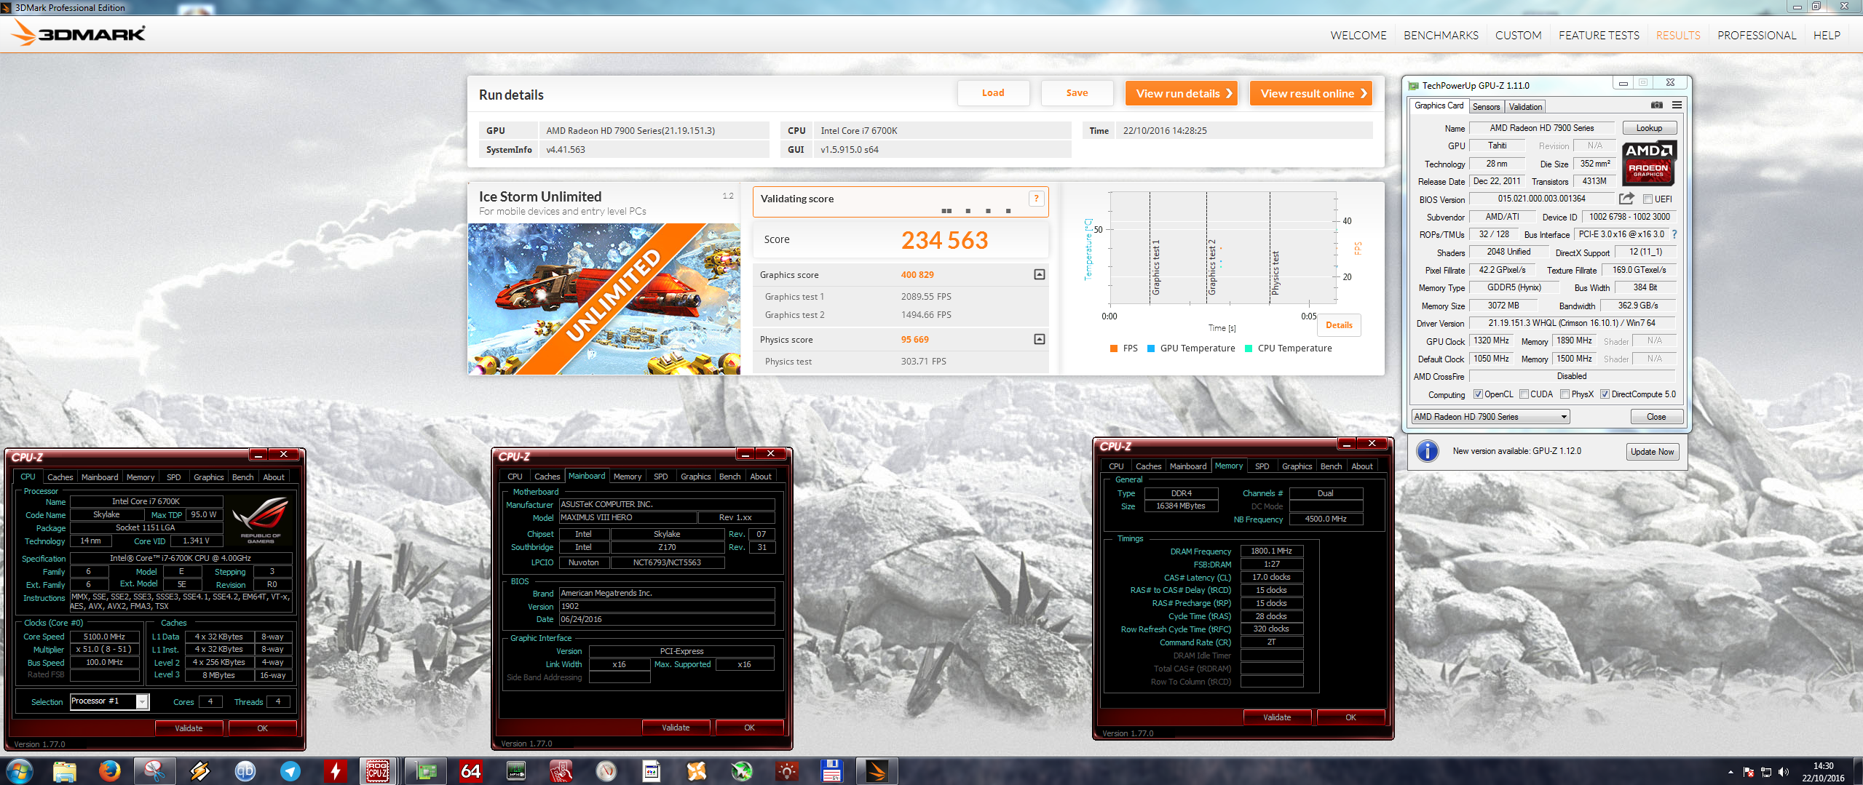Open the PROFESSIONAL menu item
Image resolution: width=1863 pixels, height=785 pixels.
1757,35
